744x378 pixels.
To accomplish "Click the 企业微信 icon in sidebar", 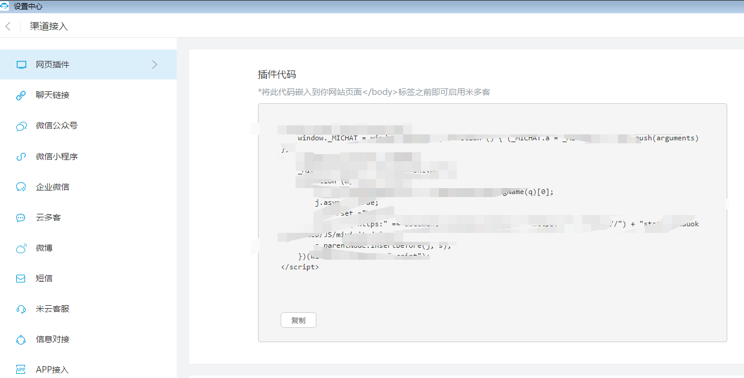I will pyautogui.click(x=21, y=187).
